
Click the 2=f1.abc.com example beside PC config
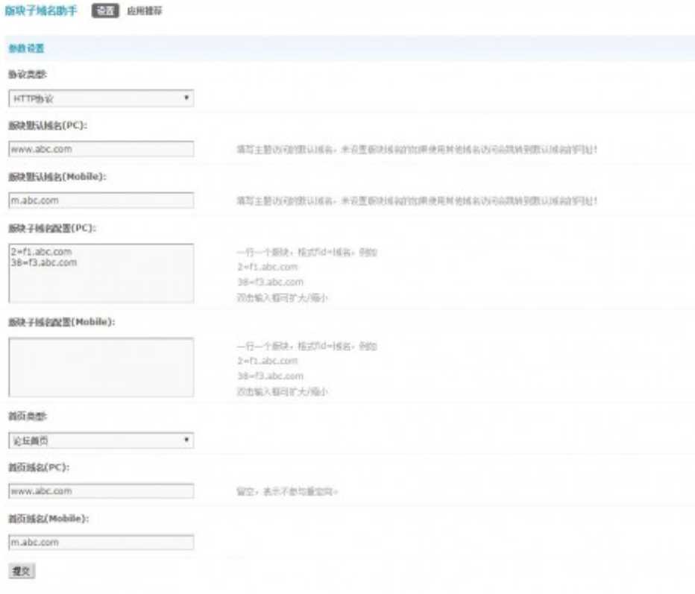(x=267, y=267)
